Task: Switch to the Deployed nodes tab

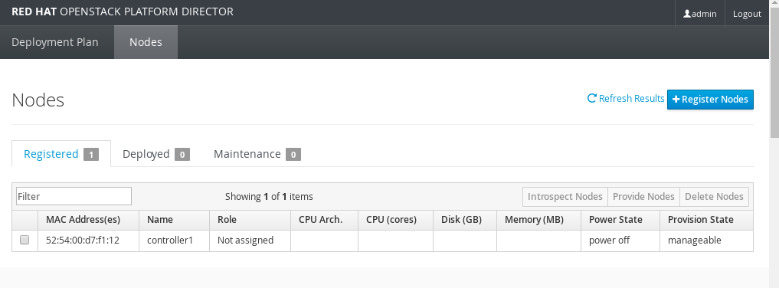Action: point(156,154)
